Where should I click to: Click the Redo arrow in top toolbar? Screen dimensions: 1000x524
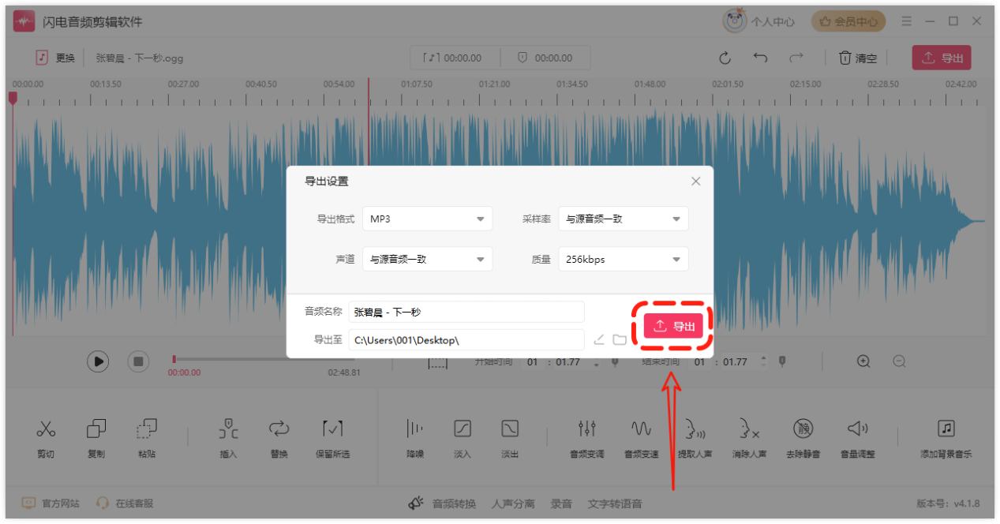[x=796, y=58]
